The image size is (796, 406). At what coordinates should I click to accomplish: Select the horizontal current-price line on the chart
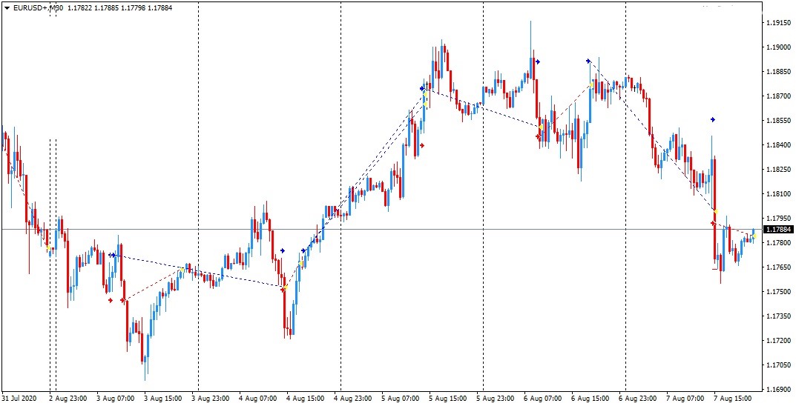pyautogui.click(x=381, y=230)
